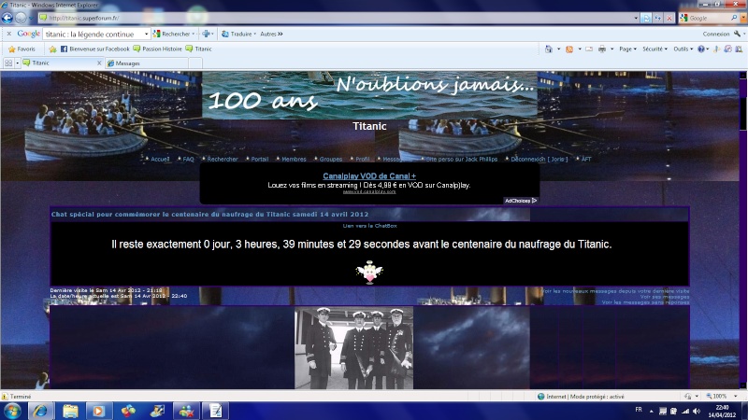This screenshot has width=748, height=420.
Task: Click the orange RSS feeds icon
Action: coord(569,49)
